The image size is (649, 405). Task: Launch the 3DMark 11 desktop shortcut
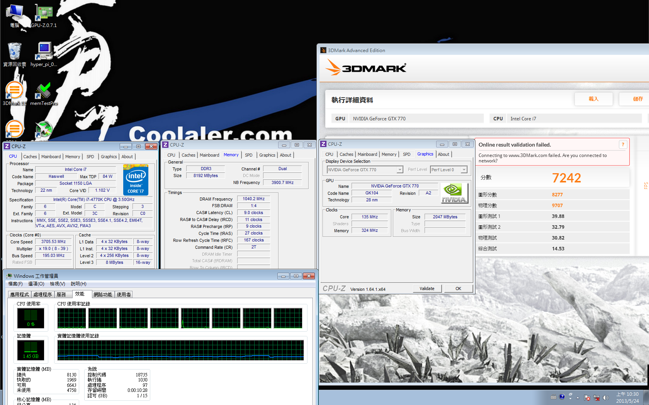coord(15,93)
